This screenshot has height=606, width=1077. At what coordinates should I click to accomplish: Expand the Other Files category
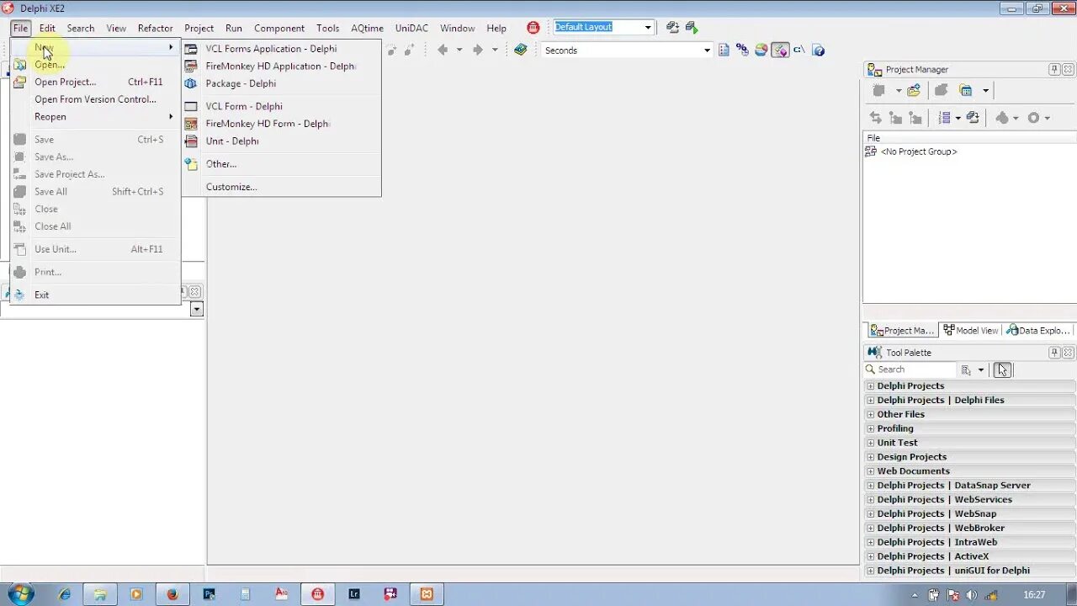[x=871, y=414]
